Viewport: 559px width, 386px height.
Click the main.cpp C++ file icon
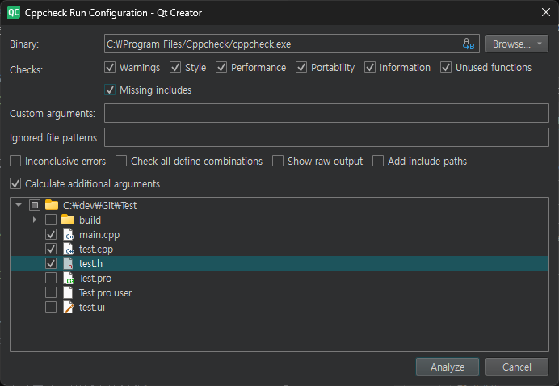point(68,234)
